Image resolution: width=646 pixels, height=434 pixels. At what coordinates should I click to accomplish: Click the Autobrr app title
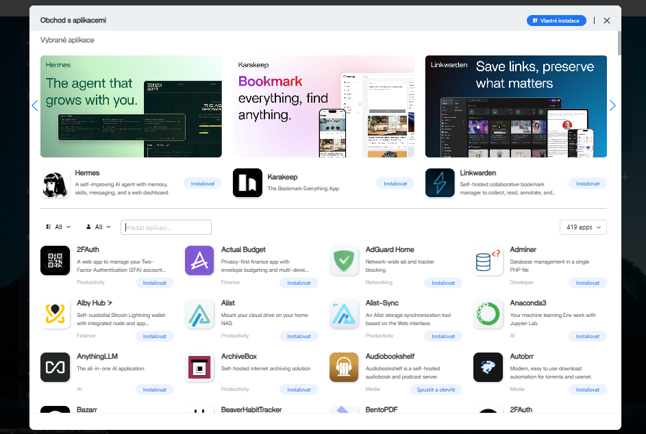tap(521, 356)
